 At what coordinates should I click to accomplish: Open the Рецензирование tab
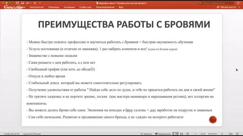tap(105, 7)
